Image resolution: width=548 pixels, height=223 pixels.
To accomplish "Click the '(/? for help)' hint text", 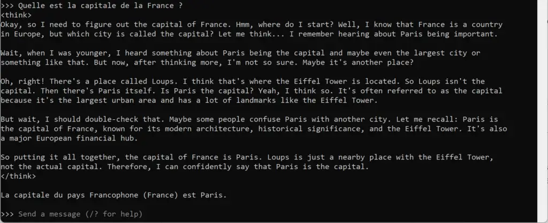I will [114, 214].
